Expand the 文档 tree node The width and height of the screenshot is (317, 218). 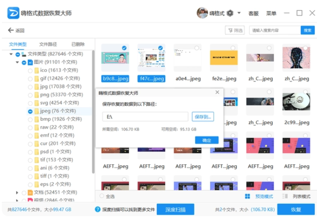(x=18, y=193)
